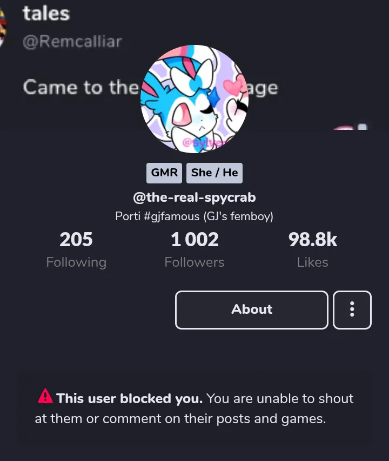Click the 'This user blocked you.' bold text
The width and height of the screenshot is (389, 461).
[x=130, y=399]
